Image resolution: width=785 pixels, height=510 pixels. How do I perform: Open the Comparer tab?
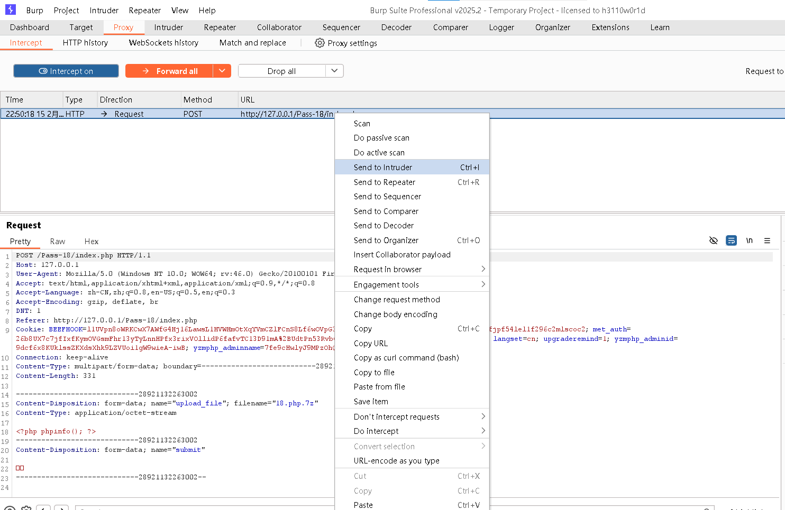[x=451, y=27]
